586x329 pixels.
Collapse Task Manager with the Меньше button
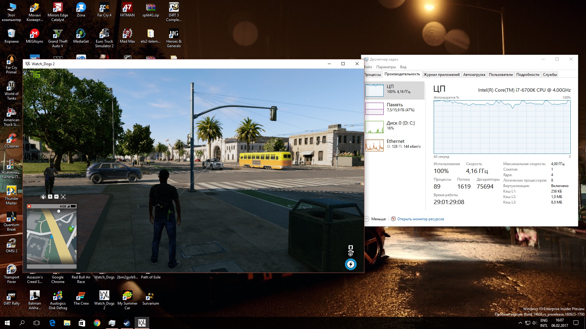click(375, 219)
